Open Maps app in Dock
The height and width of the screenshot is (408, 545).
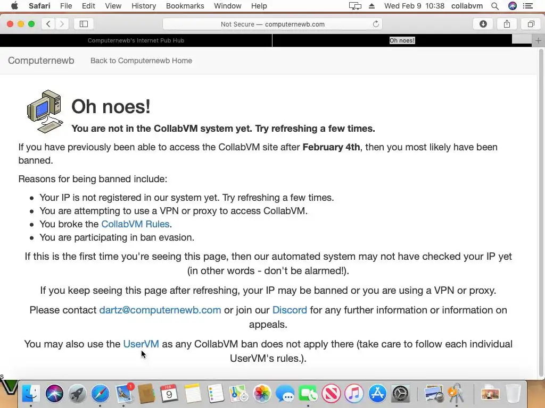pyautogui.click(x=238, y=394)
